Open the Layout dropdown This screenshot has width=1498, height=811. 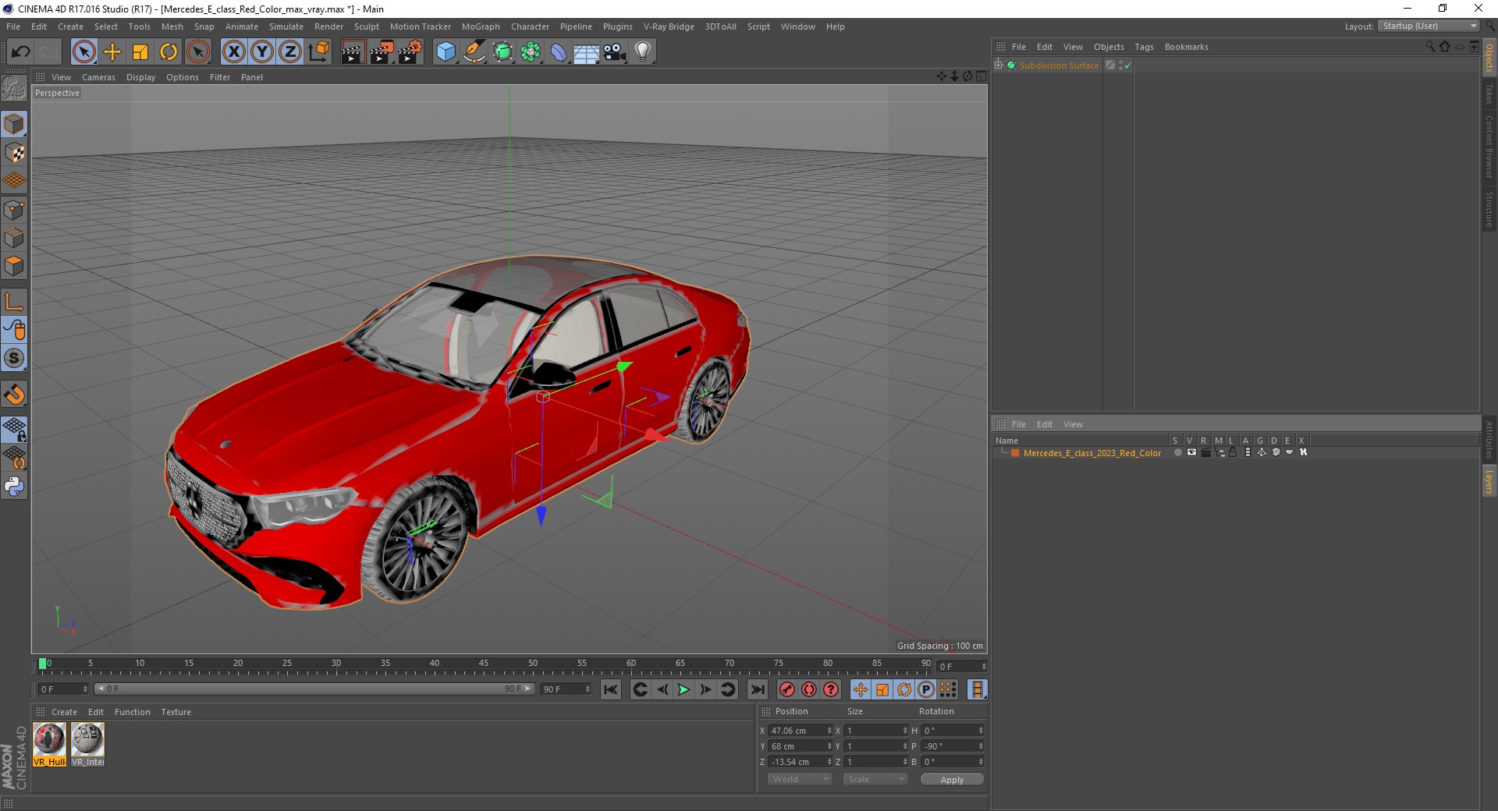pos(1429,26)
